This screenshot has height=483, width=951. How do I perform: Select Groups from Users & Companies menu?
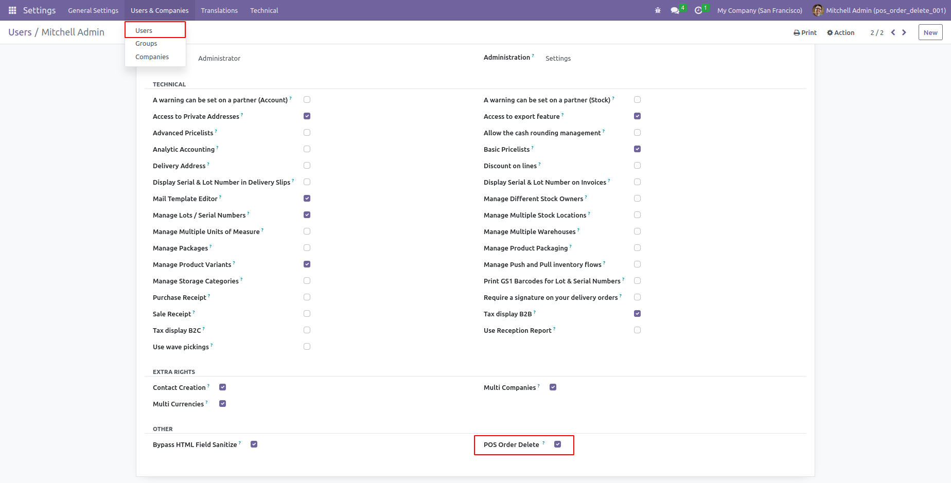tap(146, 44)
